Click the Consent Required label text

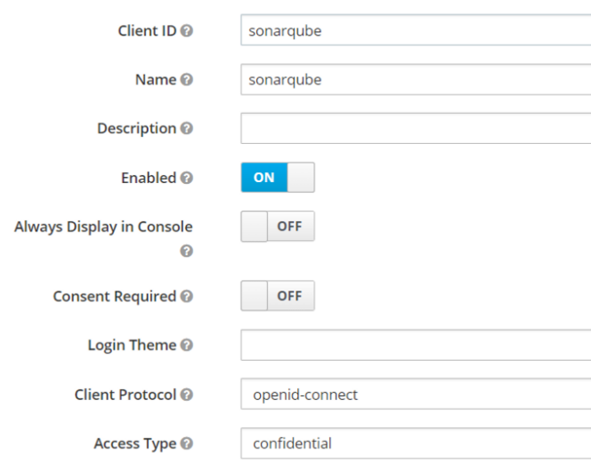click(115, 297)
